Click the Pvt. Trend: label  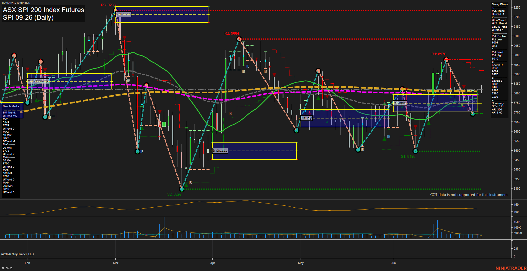pos(498,11)
